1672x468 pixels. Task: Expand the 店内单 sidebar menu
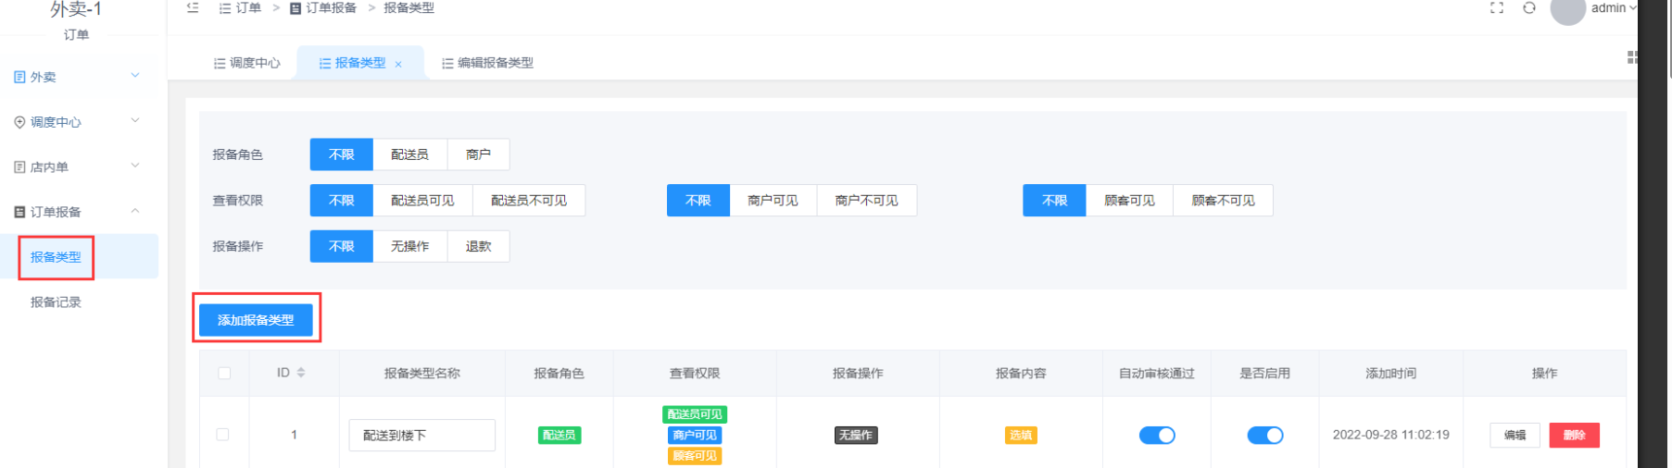79,166
